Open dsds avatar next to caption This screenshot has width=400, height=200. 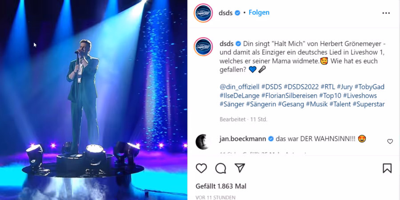203,47
